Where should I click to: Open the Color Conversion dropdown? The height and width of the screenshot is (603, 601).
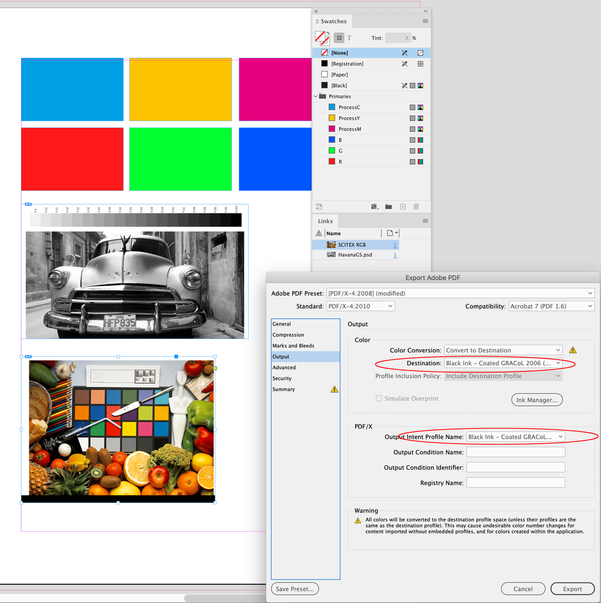coord(503,350)
